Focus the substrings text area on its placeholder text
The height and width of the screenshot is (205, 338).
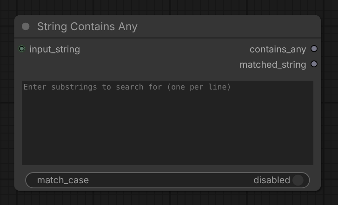127,87
